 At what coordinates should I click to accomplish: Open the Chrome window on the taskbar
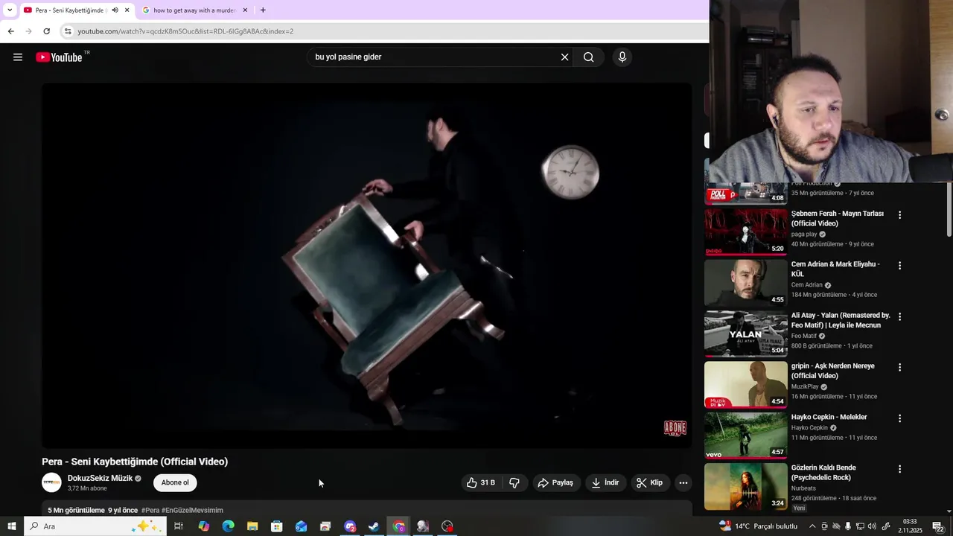point(399,526)
